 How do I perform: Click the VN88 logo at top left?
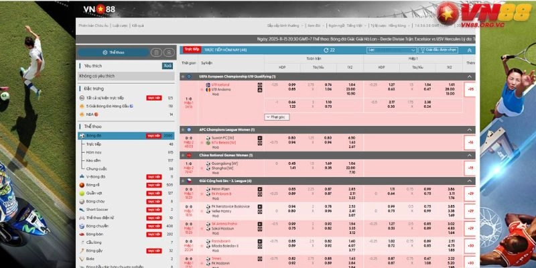point(99,9)
